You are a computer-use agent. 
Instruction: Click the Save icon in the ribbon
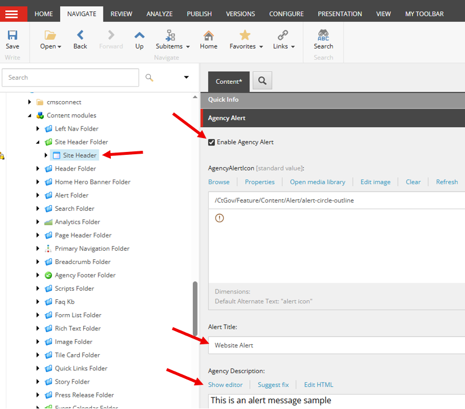tap(12, 36)
